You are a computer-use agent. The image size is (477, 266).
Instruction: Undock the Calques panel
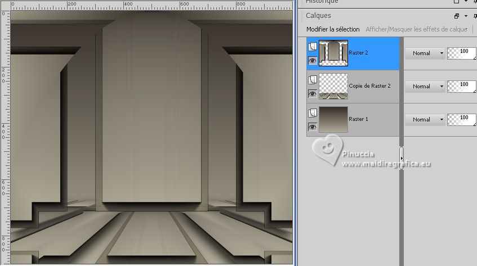456,16
